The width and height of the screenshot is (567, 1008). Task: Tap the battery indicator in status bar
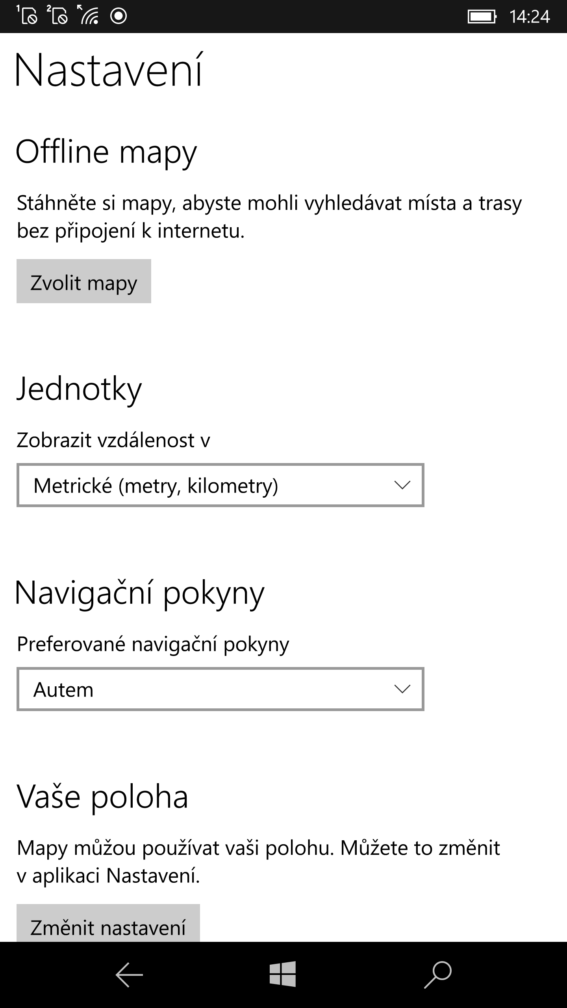tap(482, 17)
